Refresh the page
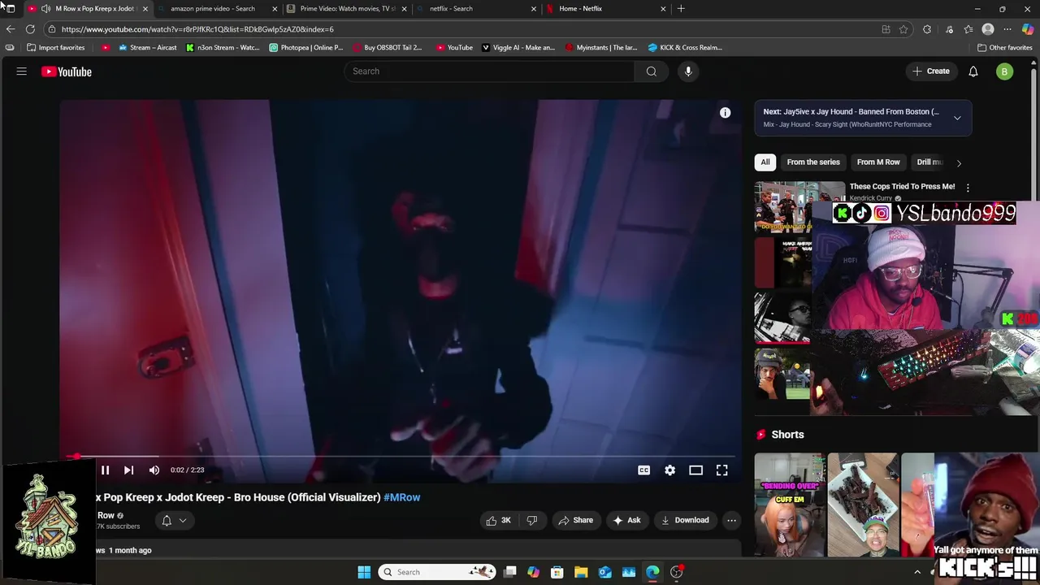Viewport: 1040px width, 585px height. (x=30, y=29)
